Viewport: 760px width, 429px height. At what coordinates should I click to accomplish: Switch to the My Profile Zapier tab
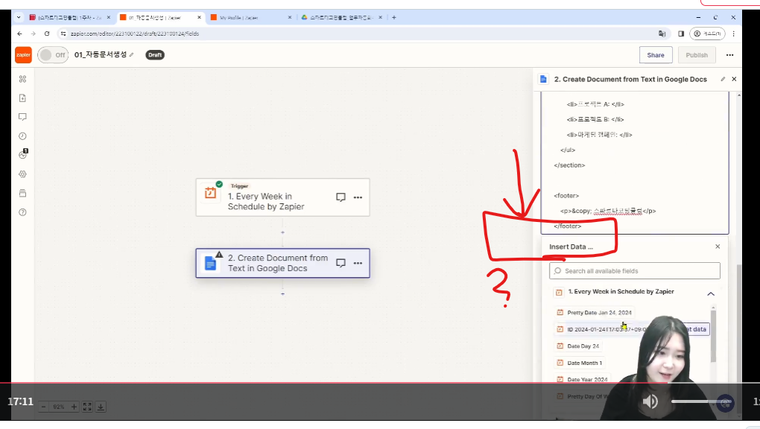[250, 17]
